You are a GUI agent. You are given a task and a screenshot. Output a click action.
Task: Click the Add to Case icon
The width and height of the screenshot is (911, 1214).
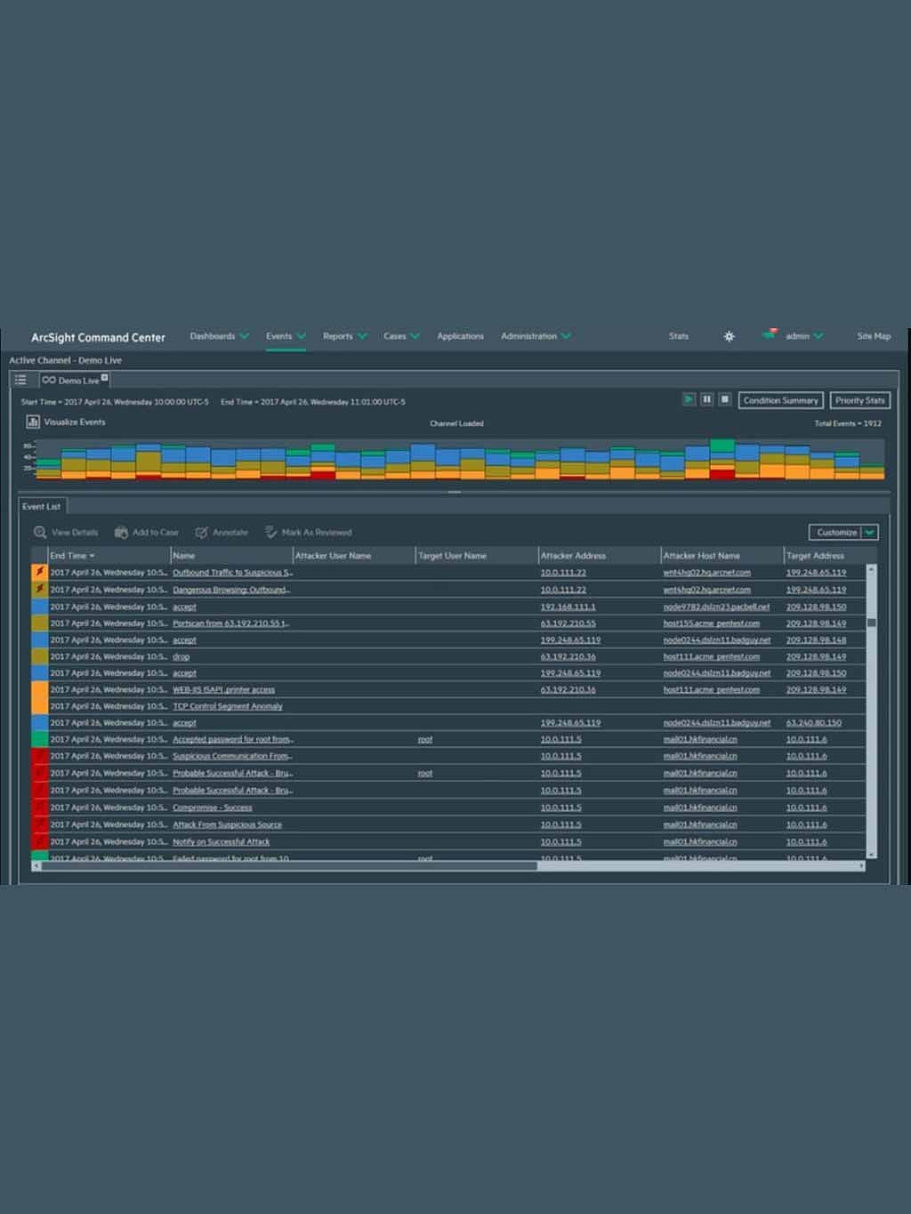(x=121, y=532)
